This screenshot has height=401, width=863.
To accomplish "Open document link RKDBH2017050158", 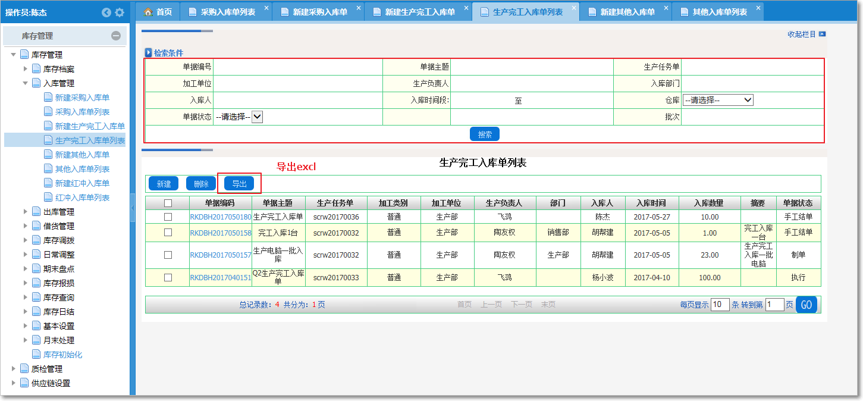I will click(221, 233).
